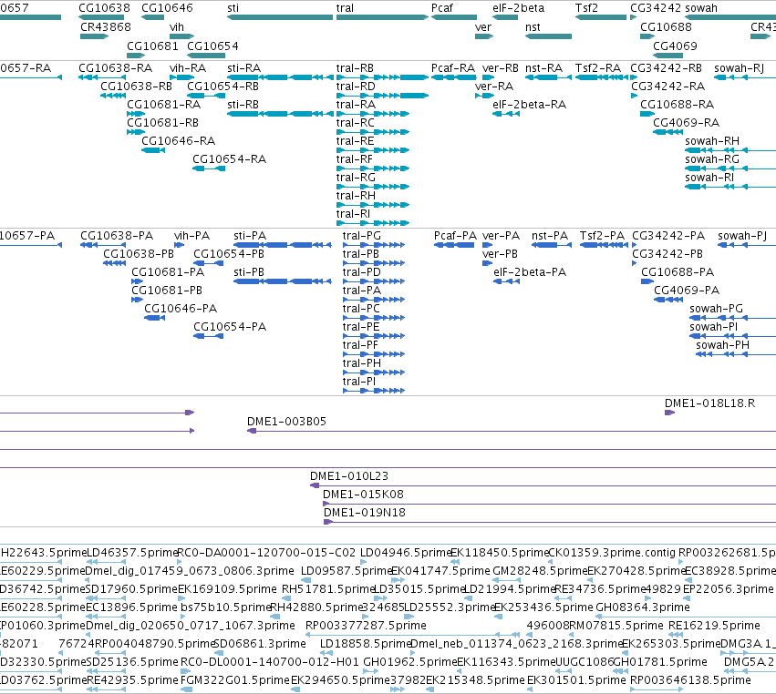
Task: Click the Pcaf gene label
Action: [442, 8]
